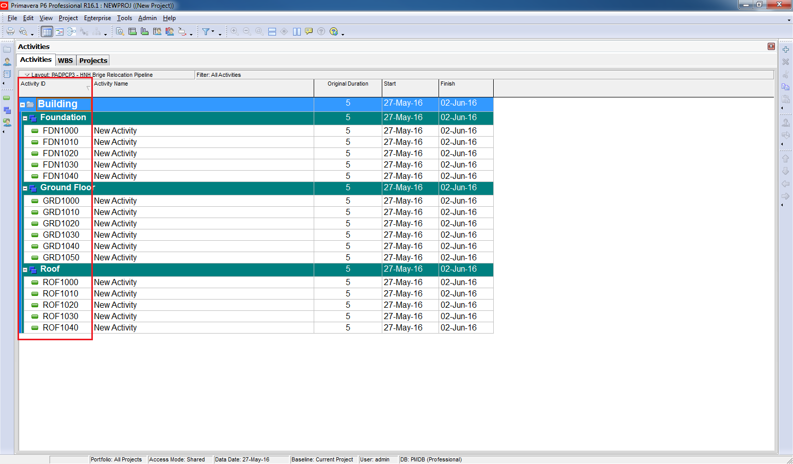
Task: Click the Help question-mark globe icon
Action: point(334,31)
